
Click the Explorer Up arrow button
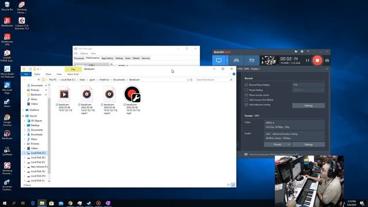pyautogui.click(x=39, y=80)
